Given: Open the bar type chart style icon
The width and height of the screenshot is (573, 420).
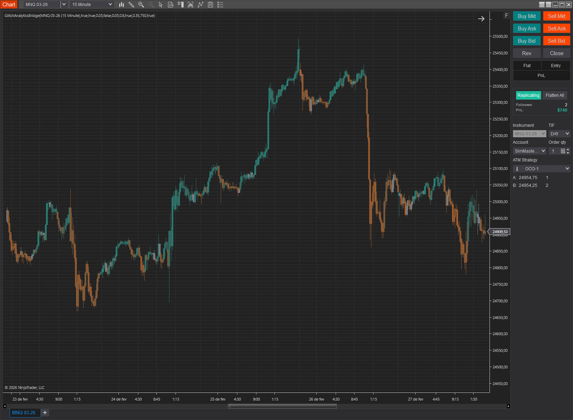Looking at the screenshot, I should point(121,5).
